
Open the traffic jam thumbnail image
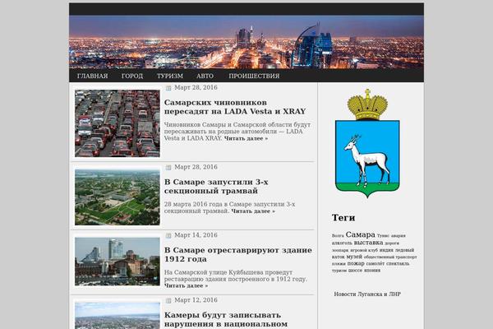[x=117, y=123]
